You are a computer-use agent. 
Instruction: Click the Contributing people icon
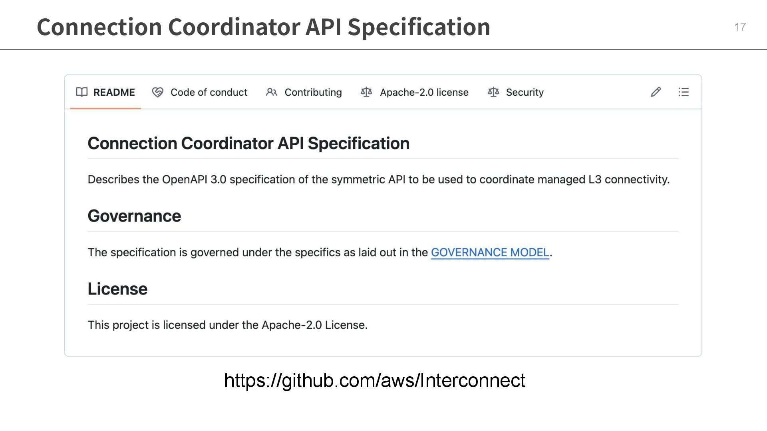[x=272, y=92]
